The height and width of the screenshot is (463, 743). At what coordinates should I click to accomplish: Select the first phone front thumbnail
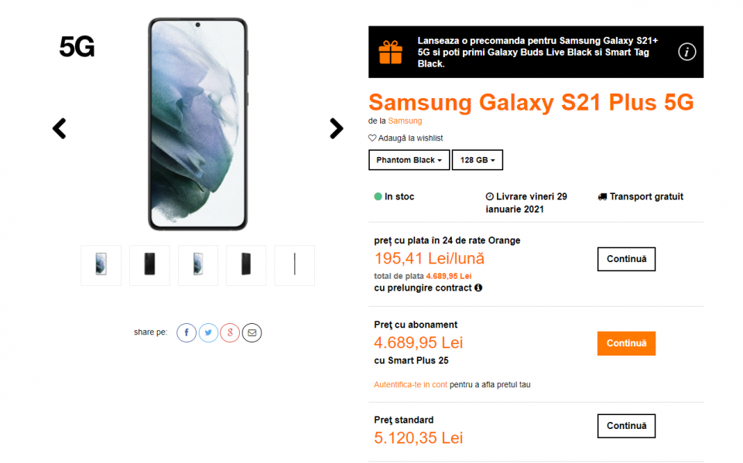101,265
